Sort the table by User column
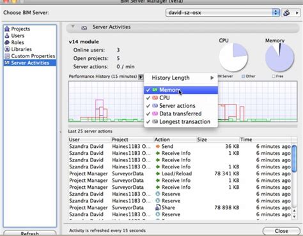The height and width of the screenshot is (236, 303). point(89,140)
